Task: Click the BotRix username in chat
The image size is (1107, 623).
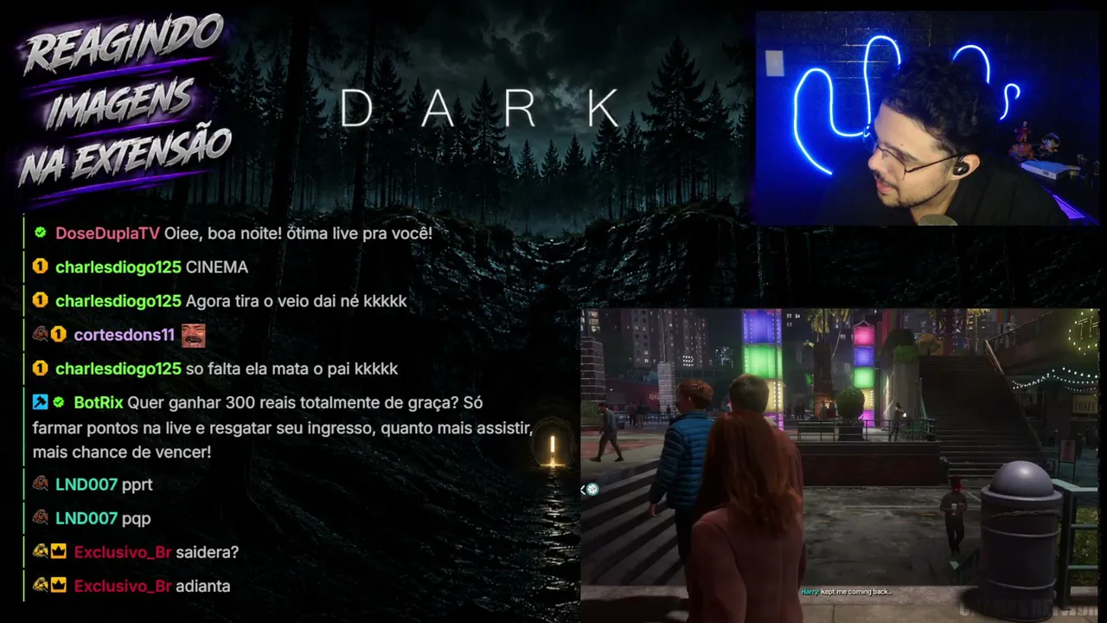Action: tap(99, 402)
